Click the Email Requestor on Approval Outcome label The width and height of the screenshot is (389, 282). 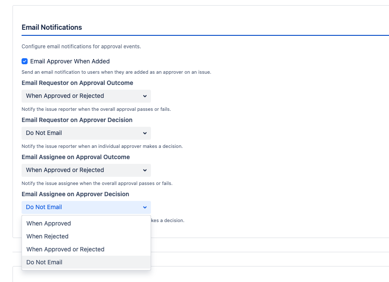coord(77,82)
